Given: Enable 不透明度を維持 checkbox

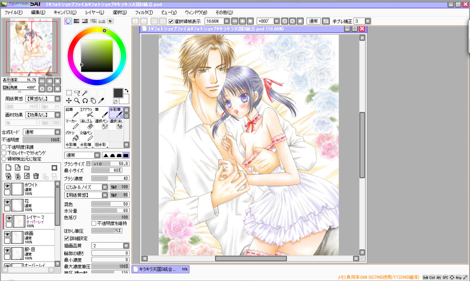Looking at the screenshot, I should (94, 223).
